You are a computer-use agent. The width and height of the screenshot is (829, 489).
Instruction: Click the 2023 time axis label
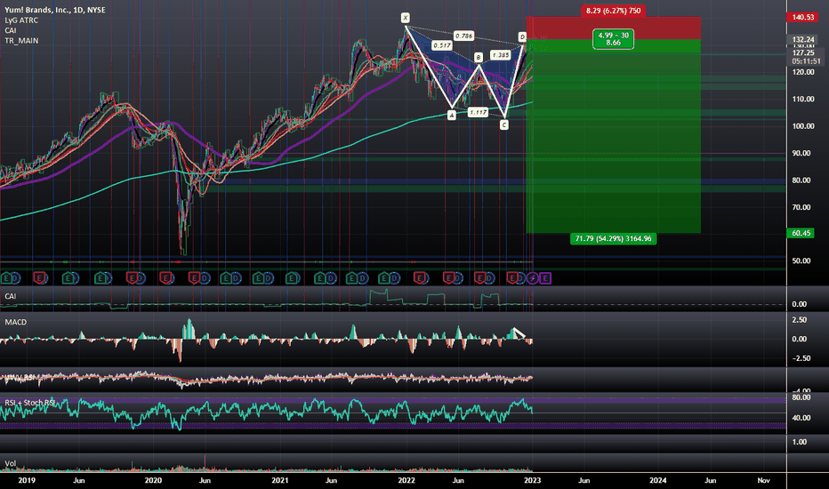533,480
